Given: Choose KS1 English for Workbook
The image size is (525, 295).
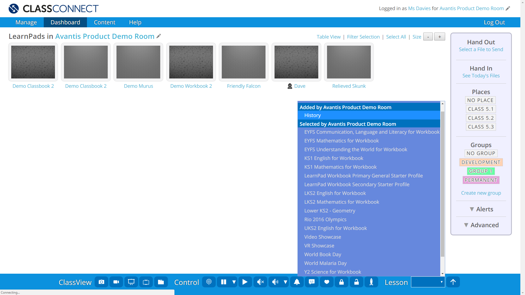Looking at the screenshot, I should (369, 158).
